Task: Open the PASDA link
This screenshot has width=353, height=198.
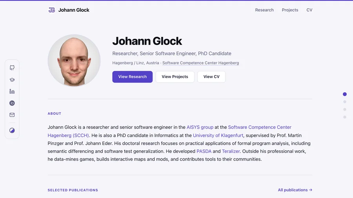Action: coord(204,151)
